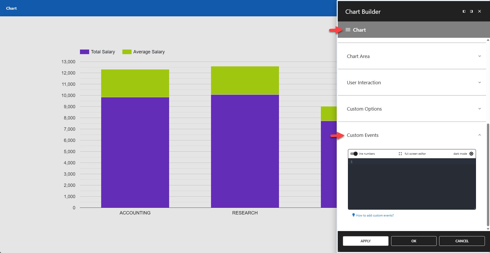Toggle the Total Salary legend item
Screen dimensions: 490x253
point(97,52)
